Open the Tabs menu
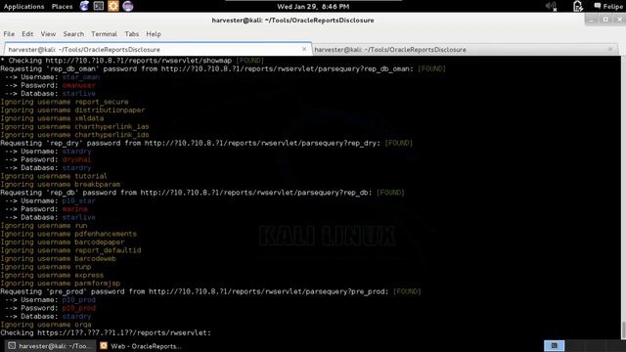 (x=132, y=34)
